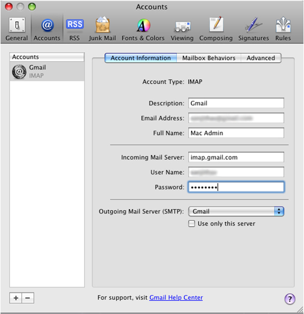Screen dimensions: 304x314
Task: Click the purple help question mark button
Action: click(x=290, y=299)
